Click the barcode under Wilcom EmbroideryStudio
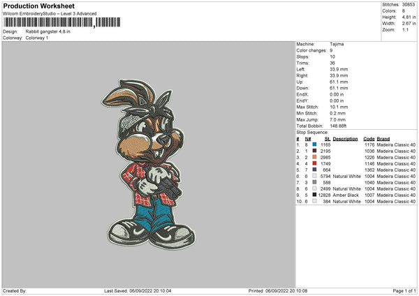This screenshot has height=296, width=419. point(62,22)
